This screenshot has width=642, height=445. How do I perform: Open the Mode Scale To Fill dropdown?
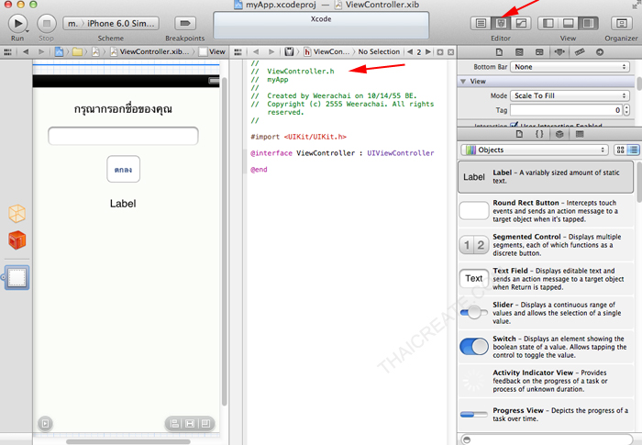570,95
